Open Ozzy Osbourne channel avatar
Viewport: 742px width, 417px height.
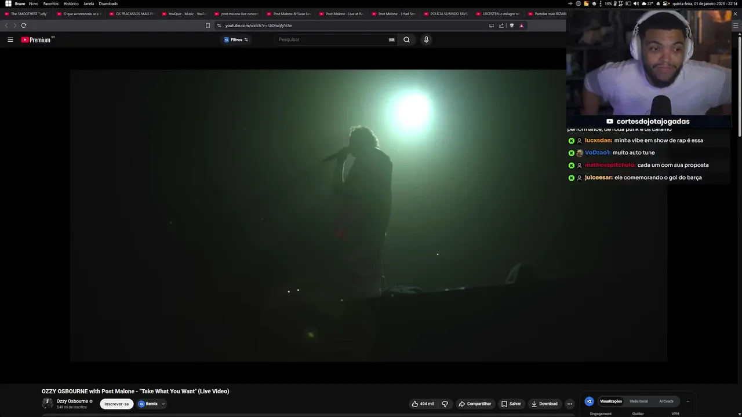tap(47, 404)
